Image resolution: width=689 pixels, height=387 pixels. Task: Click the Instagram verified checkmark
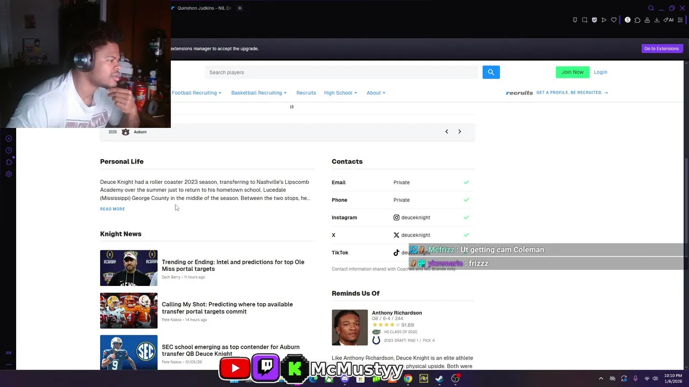[x=466, y=217]
